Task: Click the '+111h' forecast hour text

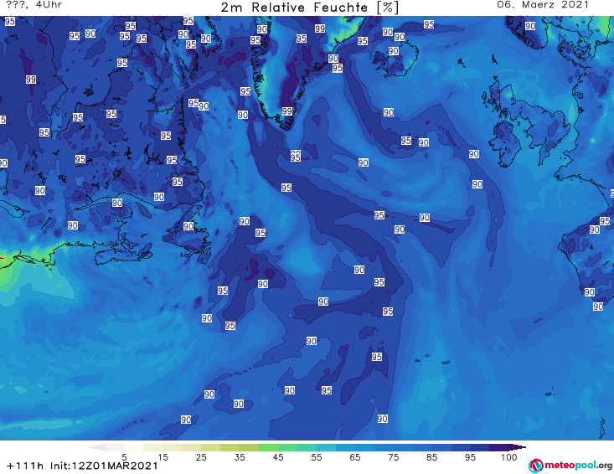Action: (x=25, y=466)
